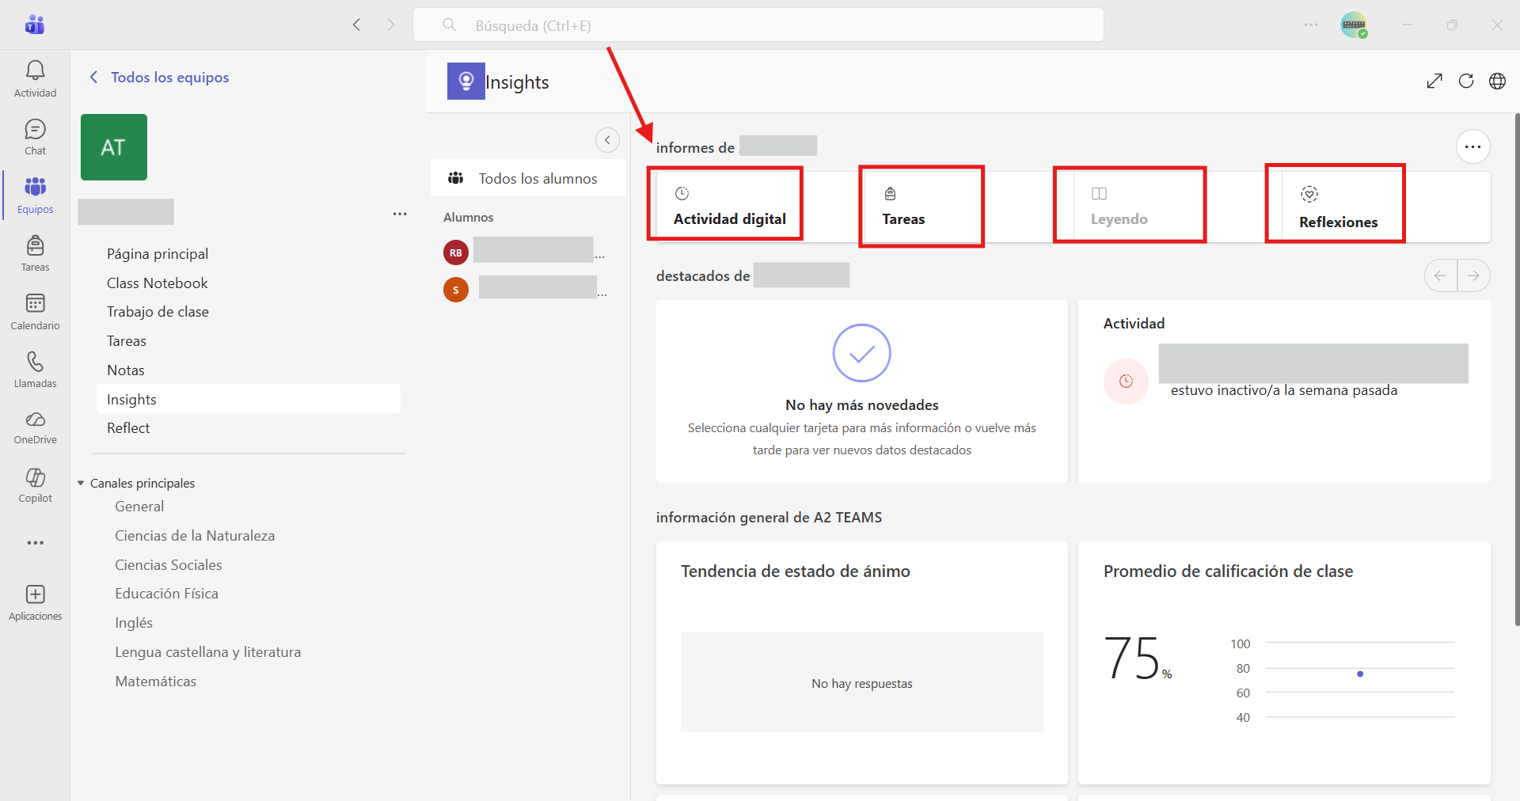The height and width of the screenshot is (801, 1520).
Task: Show next highlight card
Action: [x=1473, y=275]
